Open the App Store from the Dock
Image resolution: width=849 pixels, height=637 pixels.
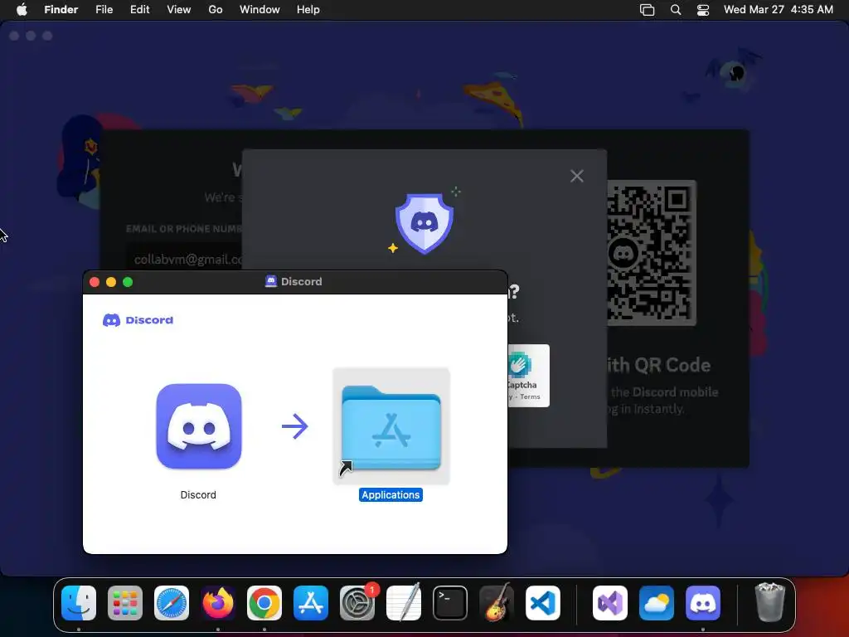pos(311,603)
